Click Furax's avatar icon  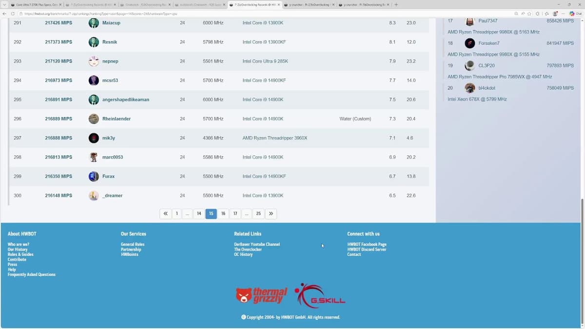pos(94,176)
